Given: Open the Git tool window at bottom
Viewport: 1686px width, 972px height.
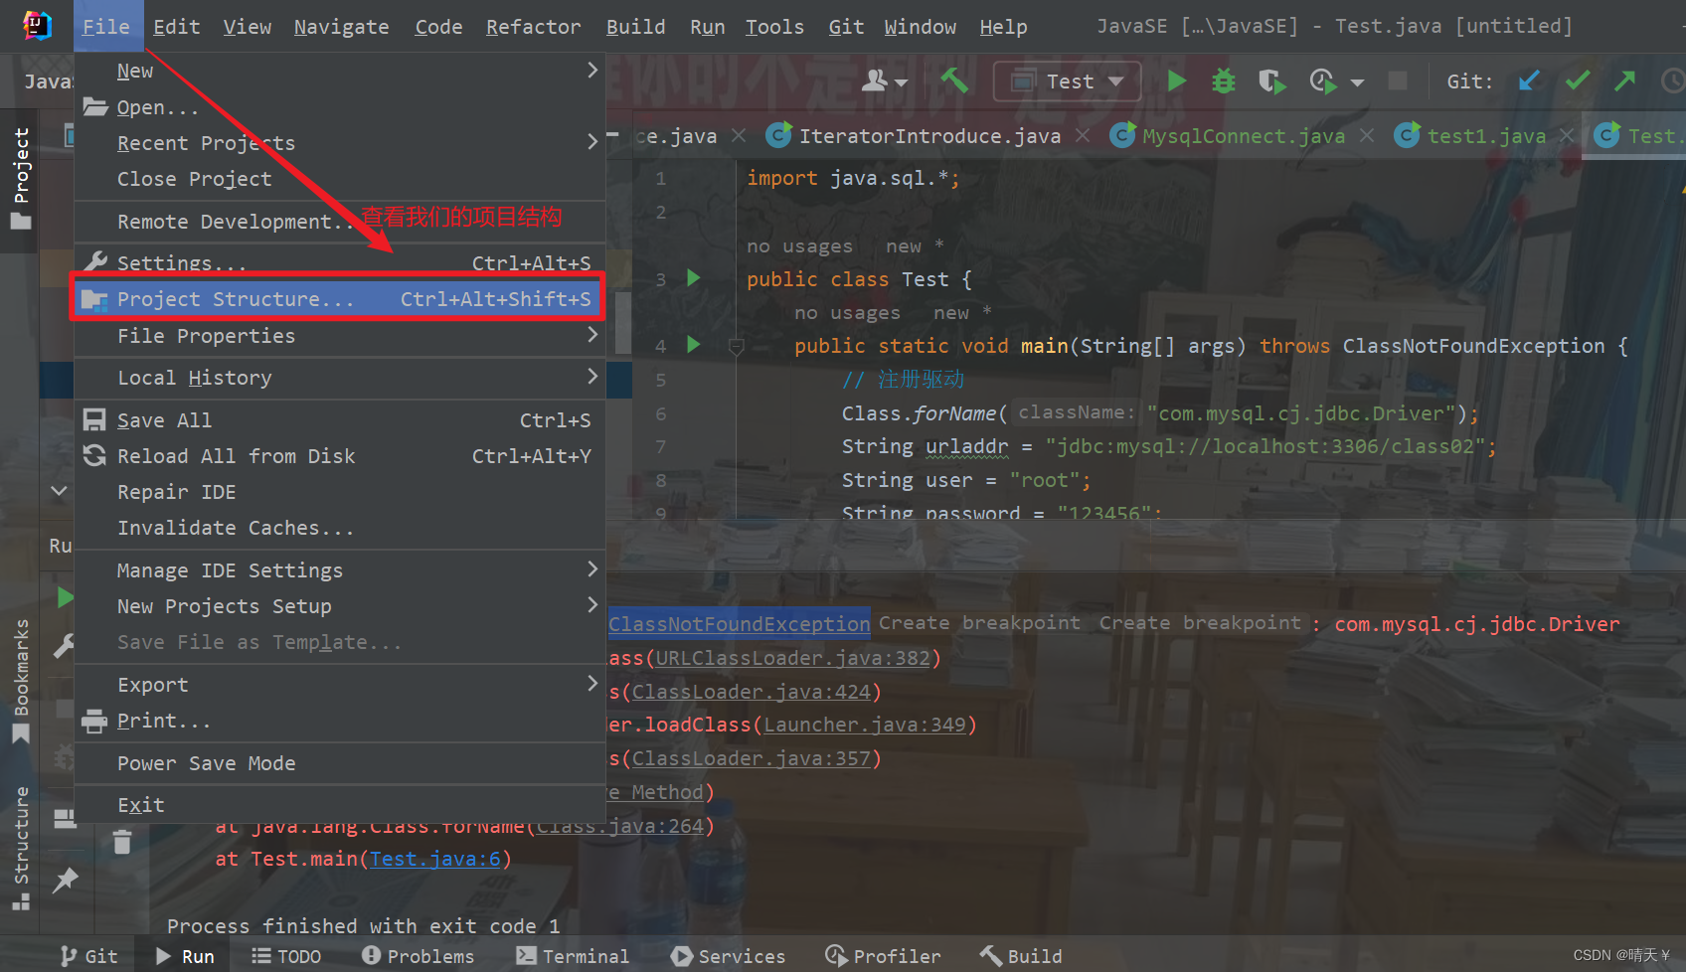Looking at the screenshot, I should pos(88,955).
